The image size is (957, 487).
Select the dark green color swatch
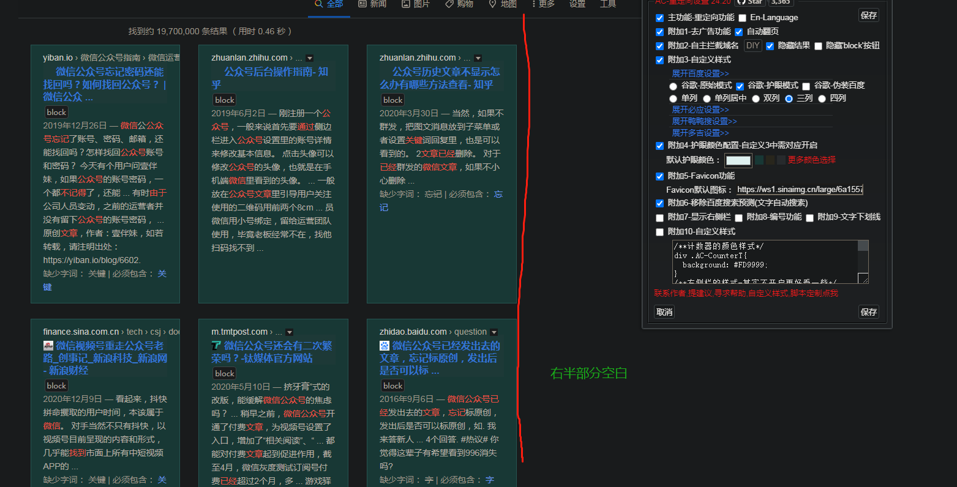tap(759, 160)
